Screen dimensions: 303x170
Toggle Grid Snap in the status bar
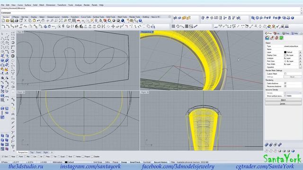tap(98, 162)
